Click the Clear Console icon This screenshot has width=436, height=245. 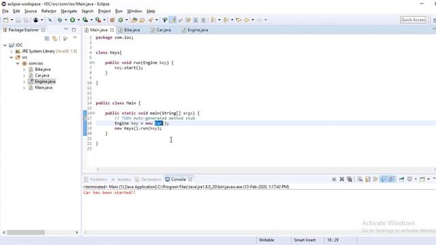point(360,180)
